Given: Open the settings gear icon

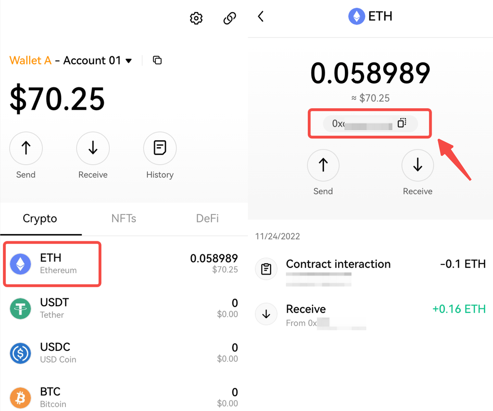Looking at the screenshot, I should click(x=196, y=18).
